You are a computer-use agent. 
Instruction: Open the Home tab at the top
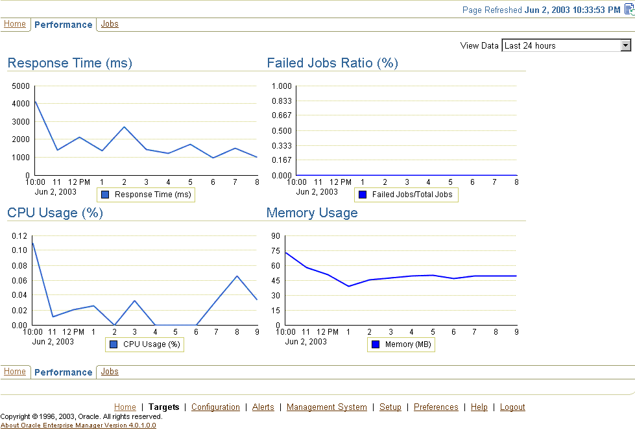click(14, 24)
